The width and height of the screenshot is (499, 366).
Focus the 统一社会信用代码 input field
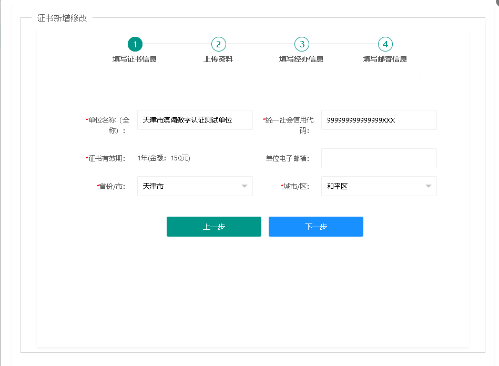379,120
